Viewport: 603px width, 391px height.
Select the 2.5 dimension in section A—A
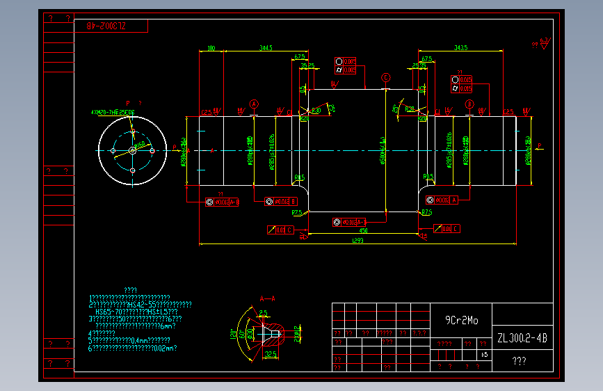click(x=263, y=313)
